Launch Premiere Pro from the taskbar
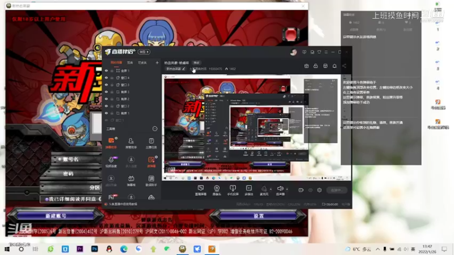The image size is (454, 255). pos(80,249)
